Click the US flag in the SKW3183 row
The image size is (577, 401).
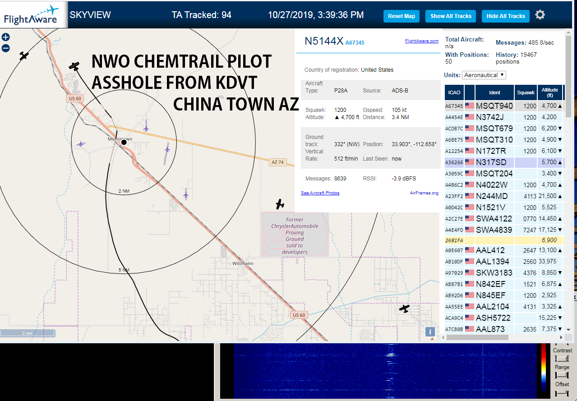(470, 272)
